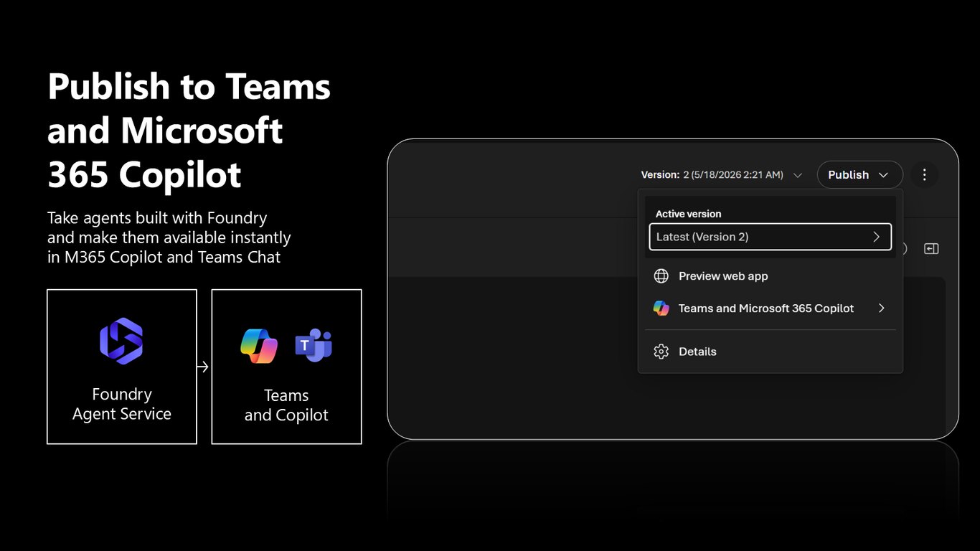Expand the Latest (Version 2) chevron
980x551 pixels.
(876, 237)
